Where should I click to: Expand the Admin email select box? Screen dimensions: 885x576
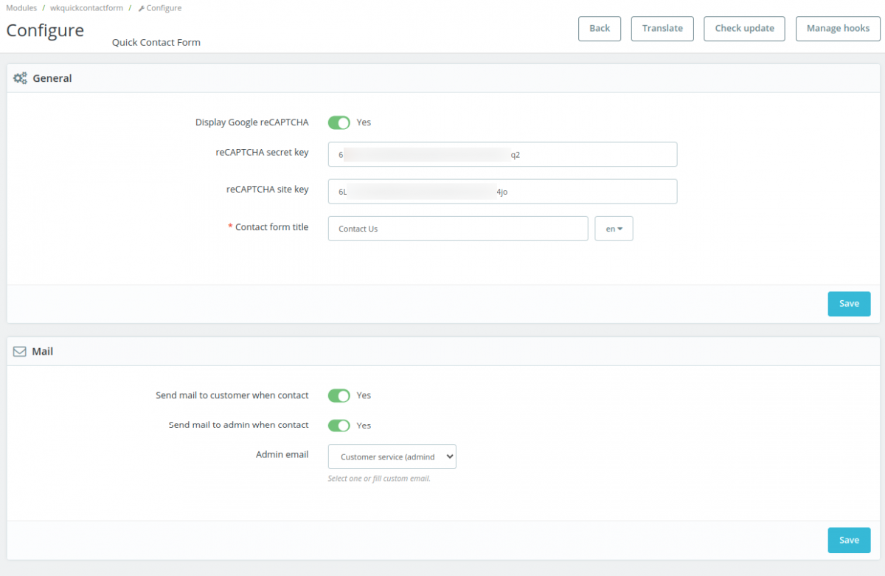pyautogui.click(x=392, y=457)
